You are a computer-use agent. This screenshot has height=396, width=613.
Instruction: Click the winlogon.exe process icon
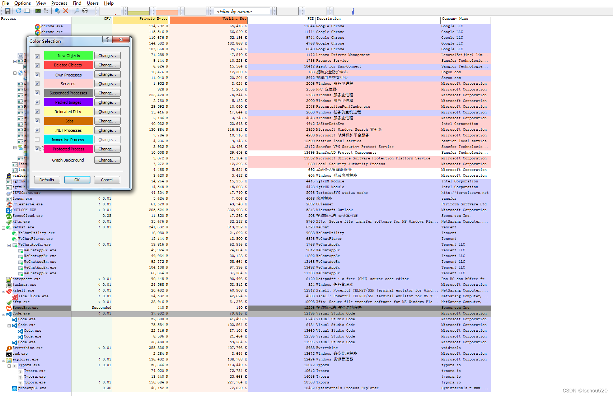(9, 176)
